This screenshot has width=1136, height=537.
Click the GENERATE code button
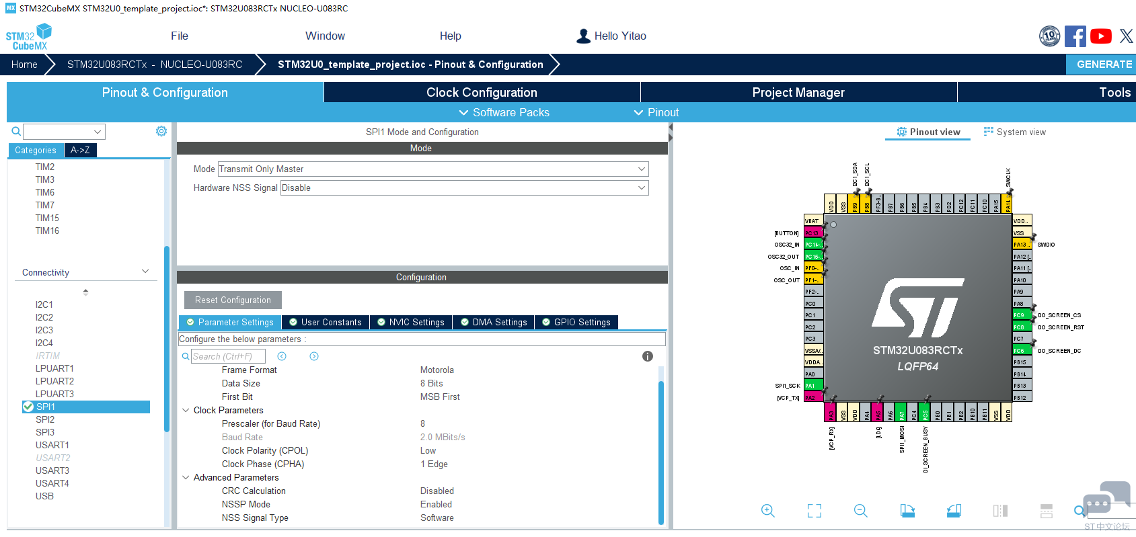(1101, 65)
